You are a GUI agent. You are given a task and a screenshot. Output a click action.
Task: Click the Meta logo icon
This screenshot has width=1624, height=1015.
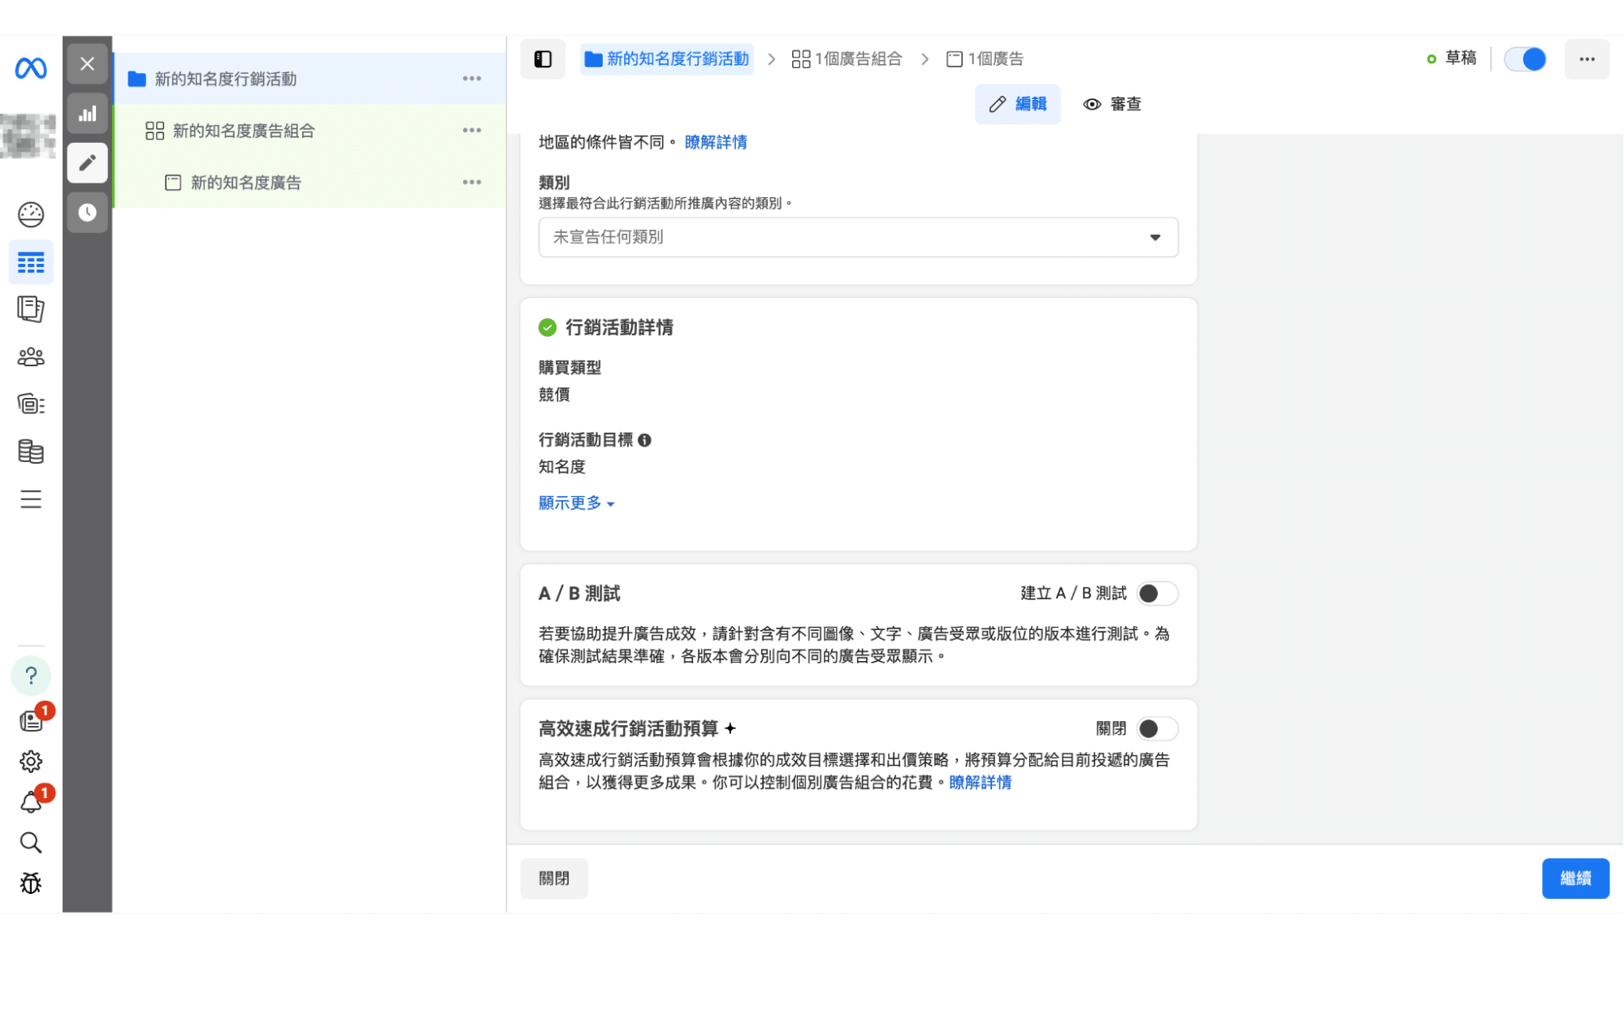coord(31,68)
